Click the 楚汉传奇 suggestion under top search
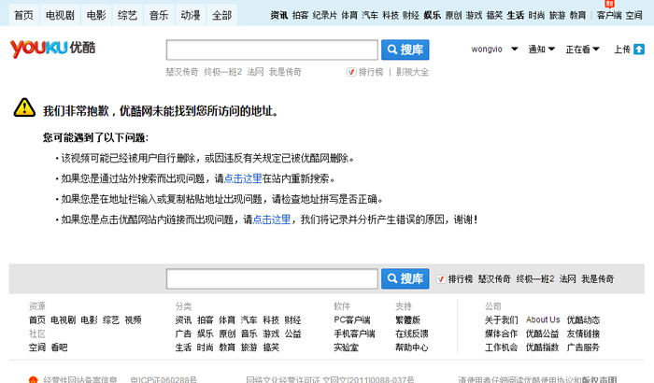This screenshot has width=654, height=383. click(182, 72)
